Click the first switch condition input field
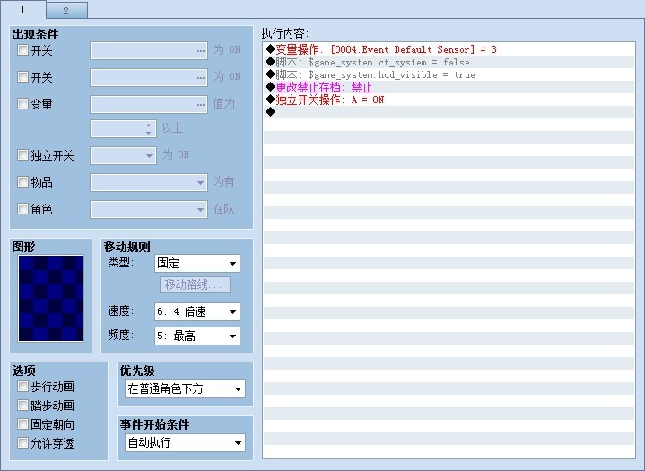The height and width of the screenshot is (471, 645). [x=149, y=50]
